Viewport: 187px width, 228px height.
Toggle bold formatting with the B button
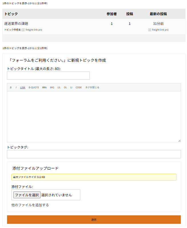pyautogui.click(x=11, y=87)
